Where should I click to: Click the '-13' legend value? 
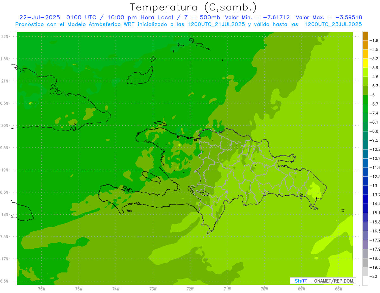pos(374,186)
